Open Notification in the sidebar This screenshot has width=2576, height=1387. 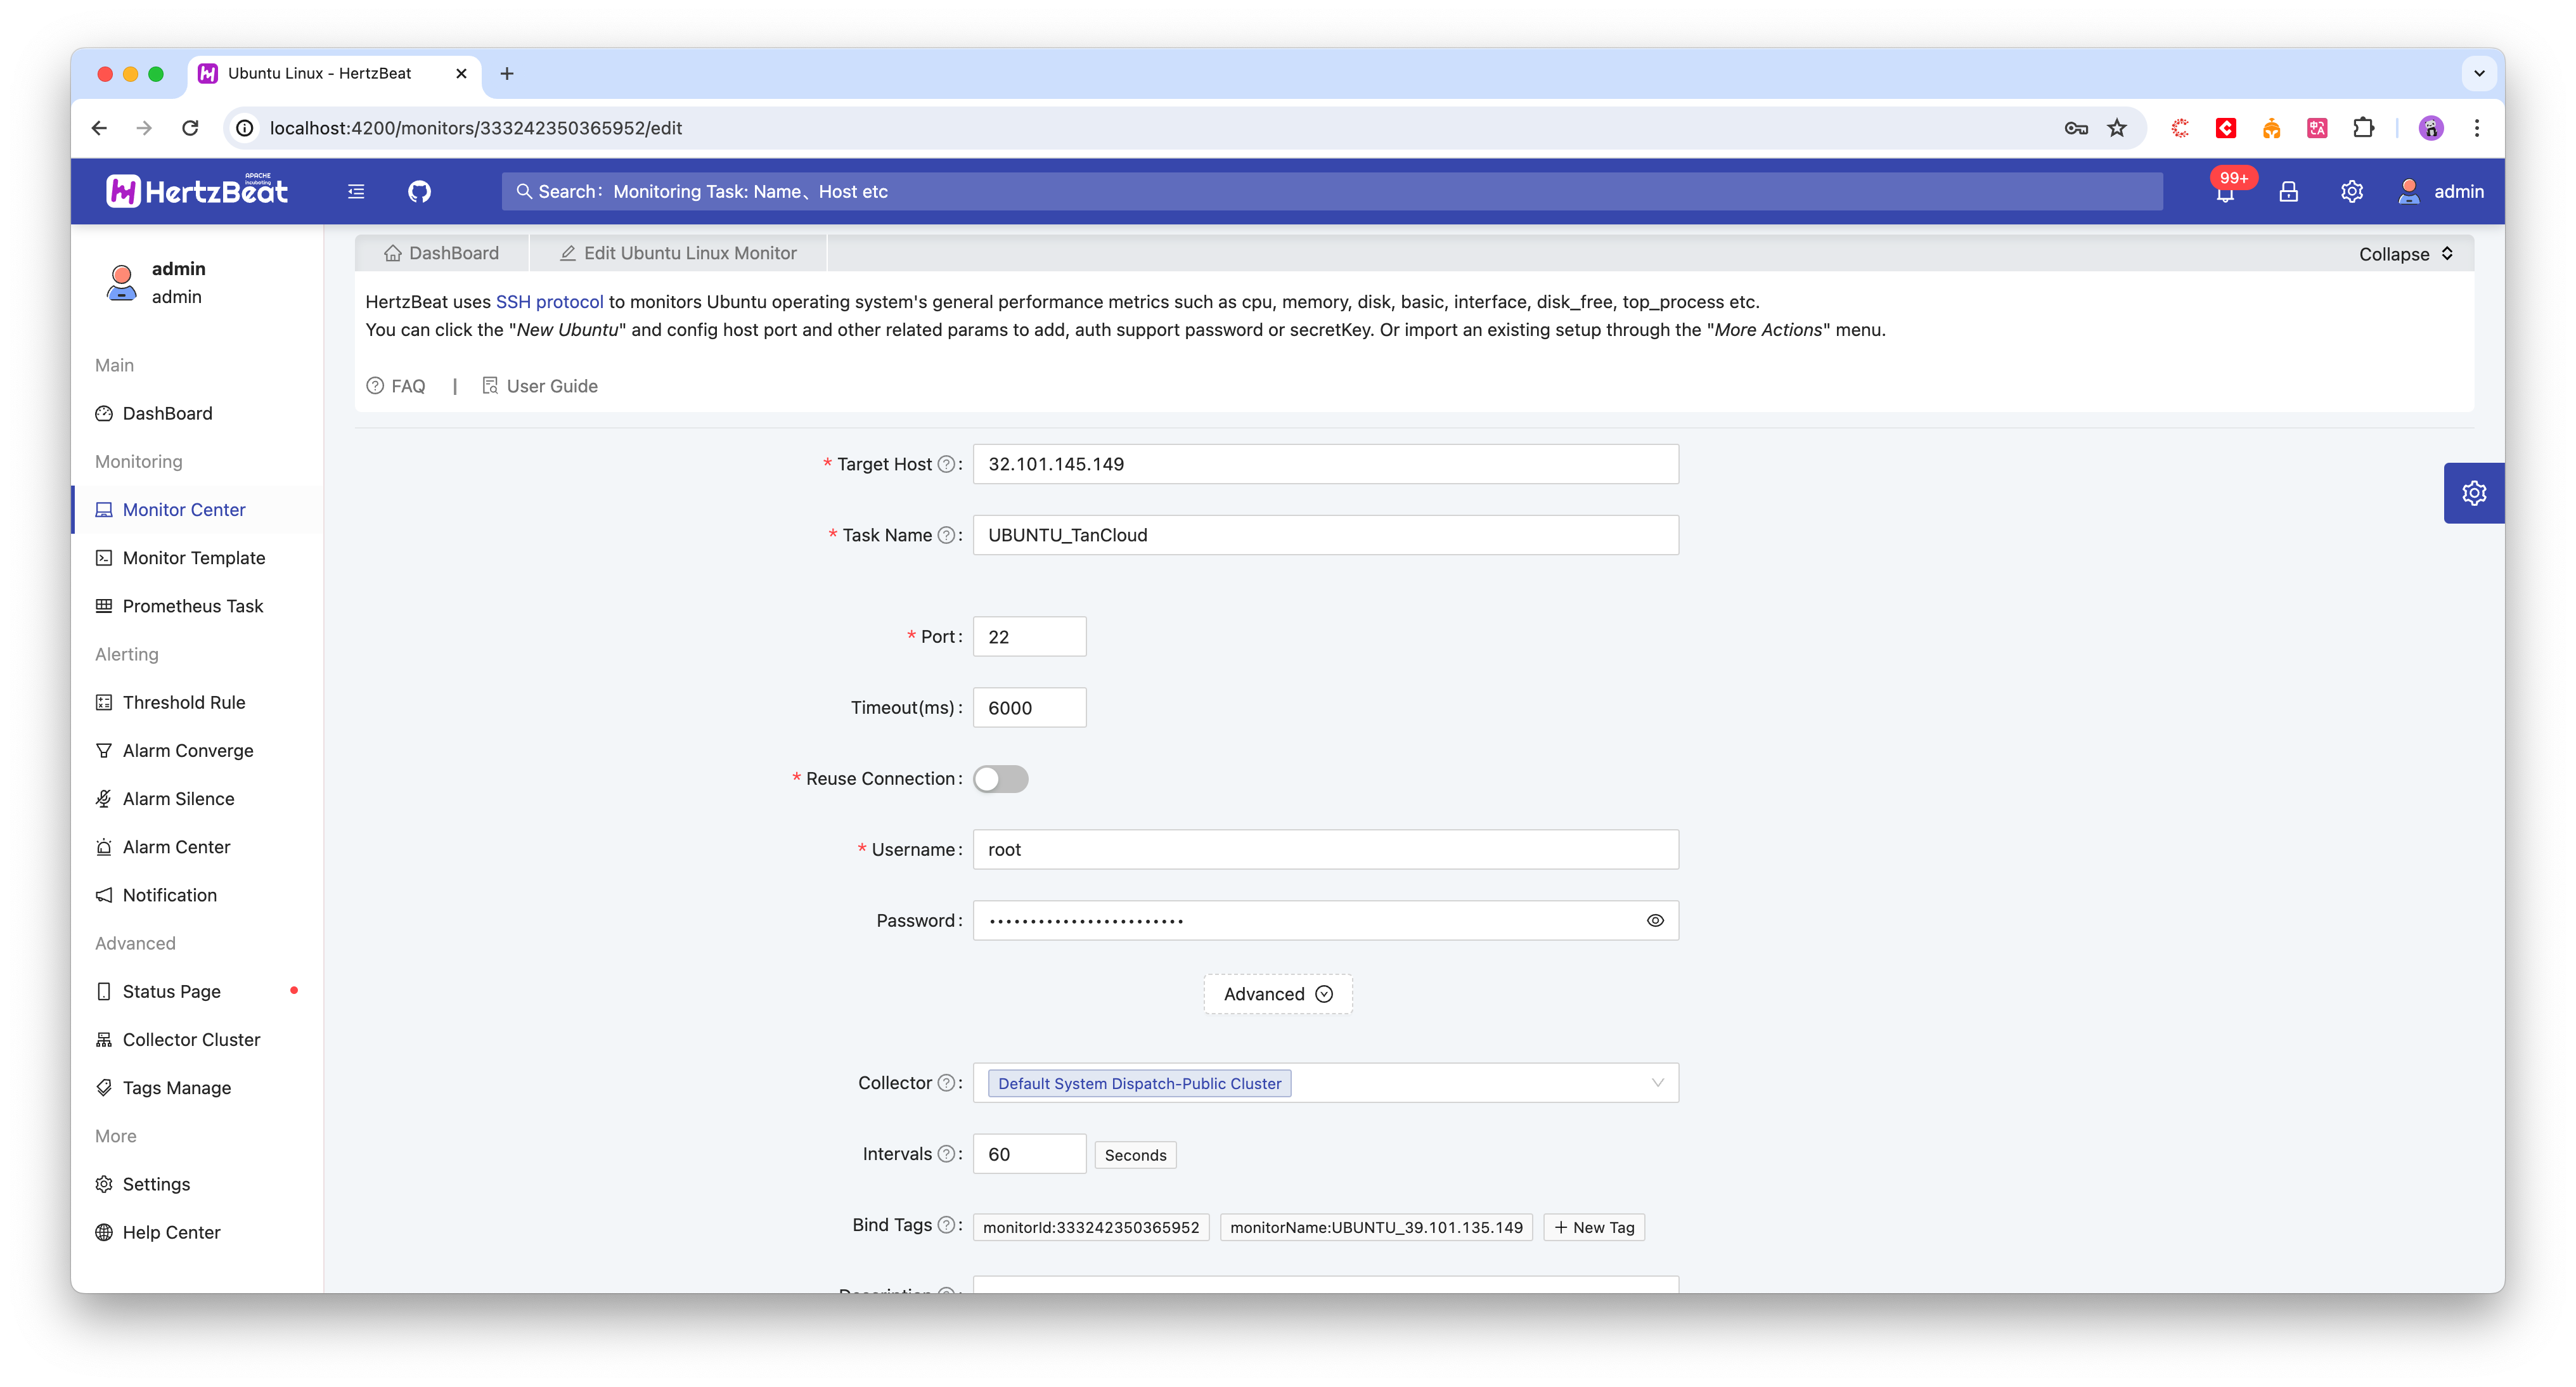click(x=198, y=895)
